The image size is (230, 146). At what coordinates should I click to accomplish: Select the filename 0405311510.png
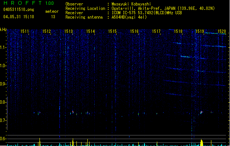point(19,9)
